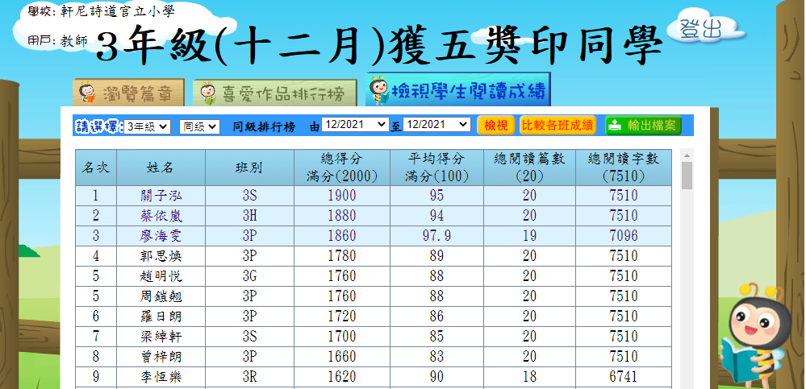Click the bee icon on 檢視學生閱讀成績 tab

[379, 90]
